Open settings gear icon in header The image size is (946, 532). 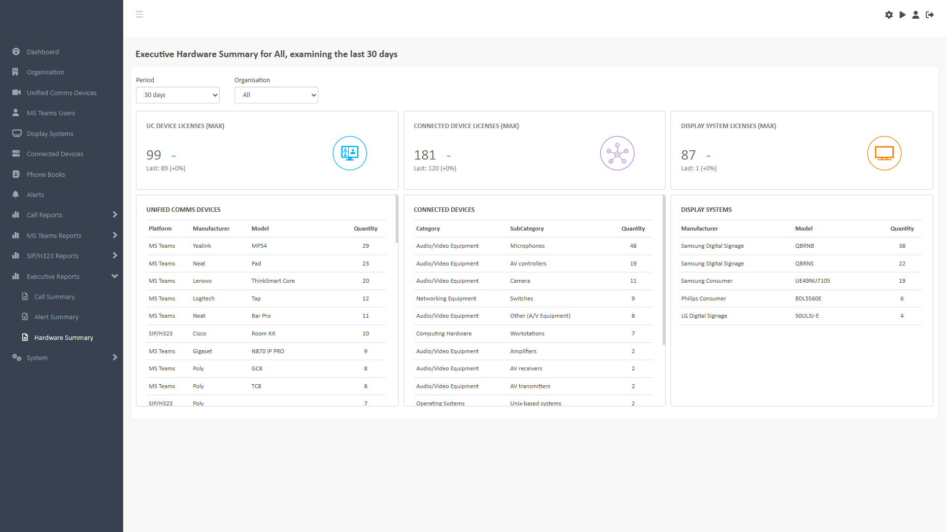[x=889, y=15]
